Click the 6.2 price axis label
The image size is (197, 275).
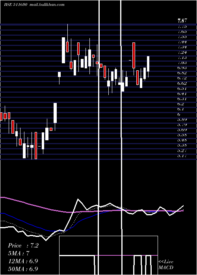click(x=181, y=104)
